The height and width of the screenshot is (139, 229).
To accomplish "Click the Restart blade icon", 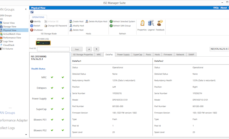I will (32, 26).
